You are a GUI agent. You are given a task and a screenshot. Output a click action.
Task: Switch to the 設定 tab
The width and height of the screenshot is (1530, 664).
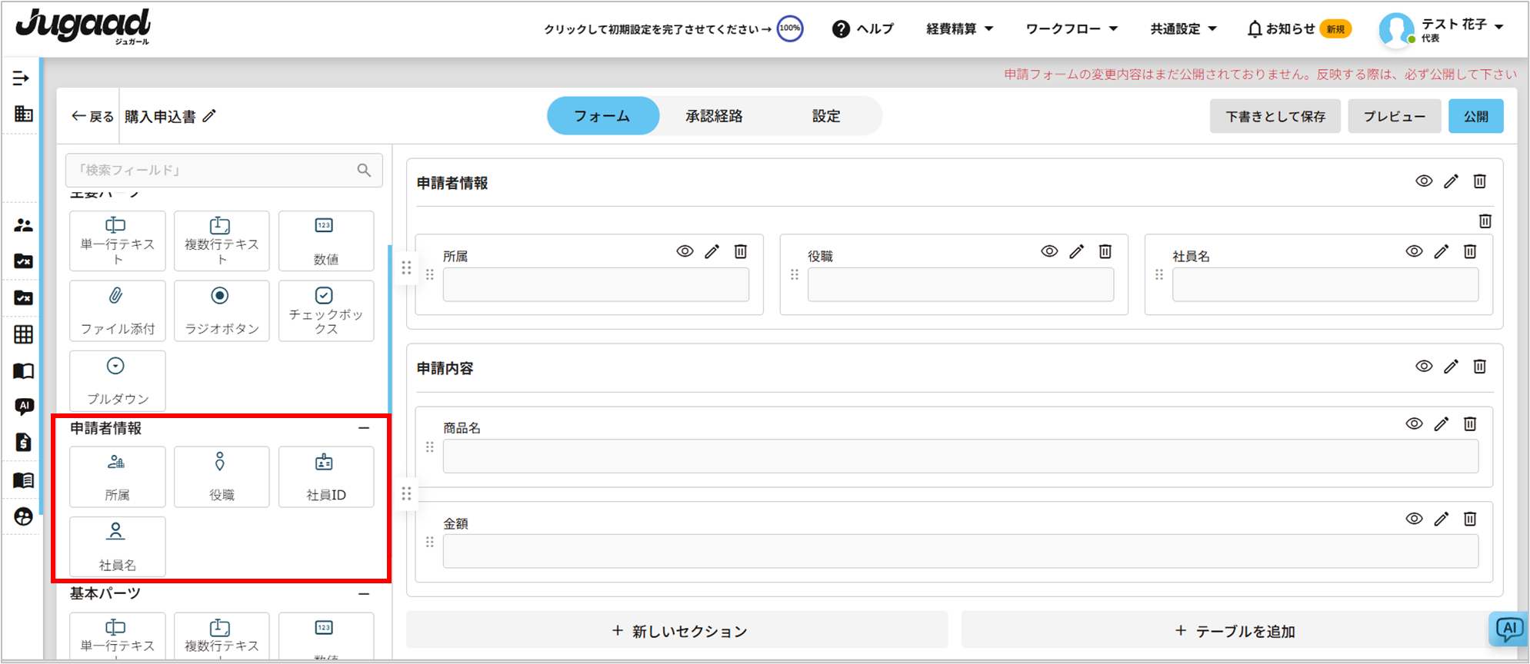coord(825,116)
